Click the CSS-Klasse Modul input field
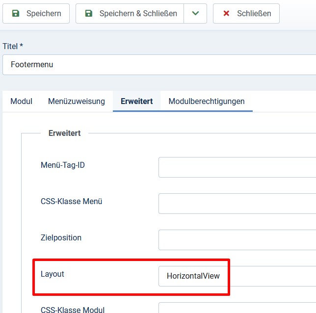 [x=237, y=308]
